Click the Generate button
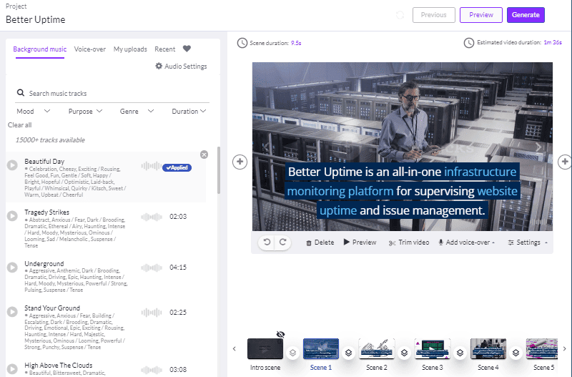Viewport: 572px width, 377px height. click(x=526, y=15)
